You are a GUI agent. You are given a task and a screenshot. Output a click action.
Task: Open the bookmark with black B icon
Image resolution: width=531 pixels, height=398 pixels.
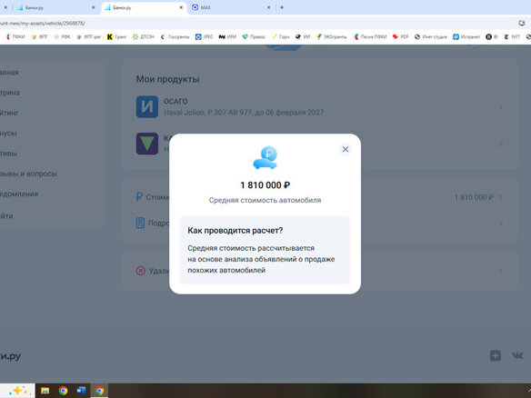point(492,36)
